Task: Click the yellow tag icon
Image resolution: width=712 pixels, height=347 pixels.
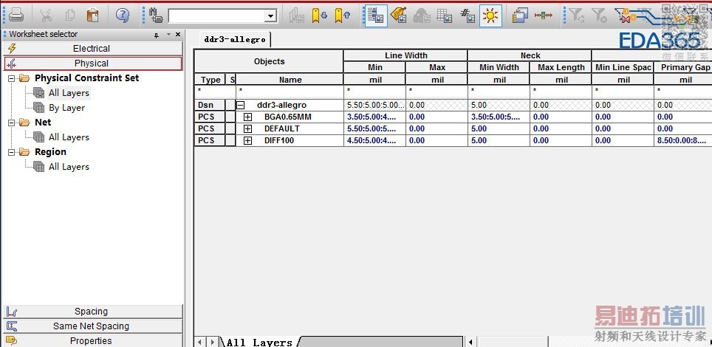Action: [398, 16]
